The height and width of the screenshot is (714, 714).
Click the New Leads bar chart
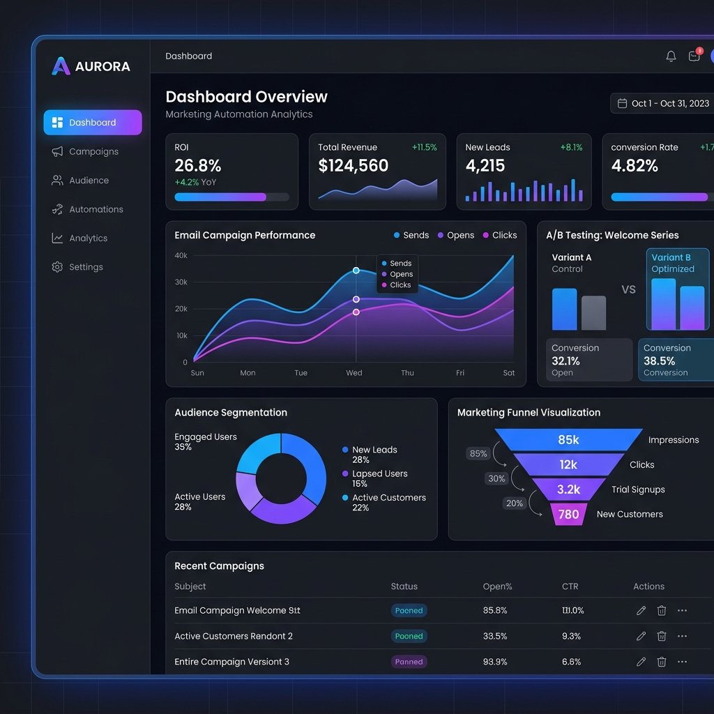[524, 190]
